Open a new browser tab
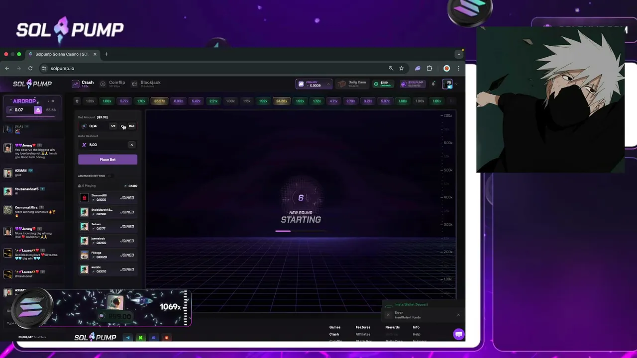Image resolution: width=637 pixels, height=358 pixels. [106, 54]
